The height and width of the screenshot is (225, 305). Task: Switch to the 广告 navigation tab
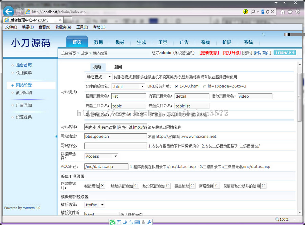[184, 42]
